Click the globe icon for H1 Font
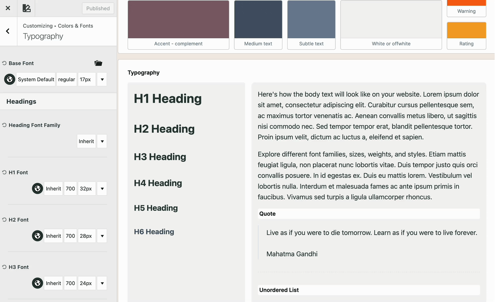The height and width of the screenshot is (302, 495). click(x=38, y=188)
